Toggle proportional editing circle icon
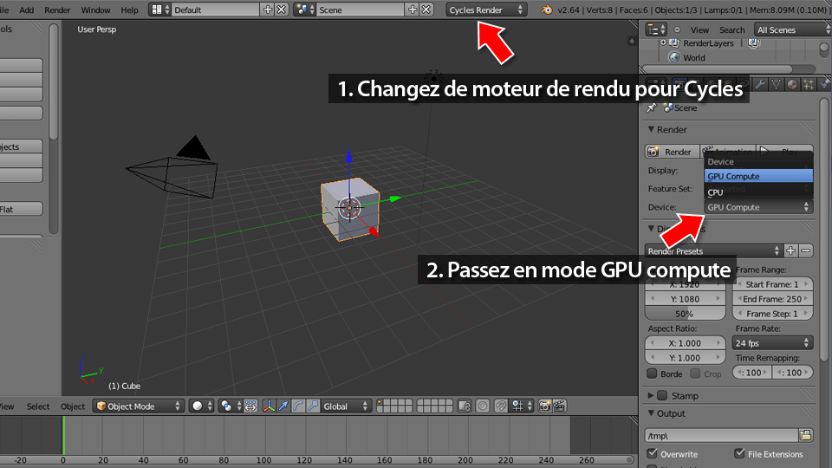 click(x=483, y=406)
